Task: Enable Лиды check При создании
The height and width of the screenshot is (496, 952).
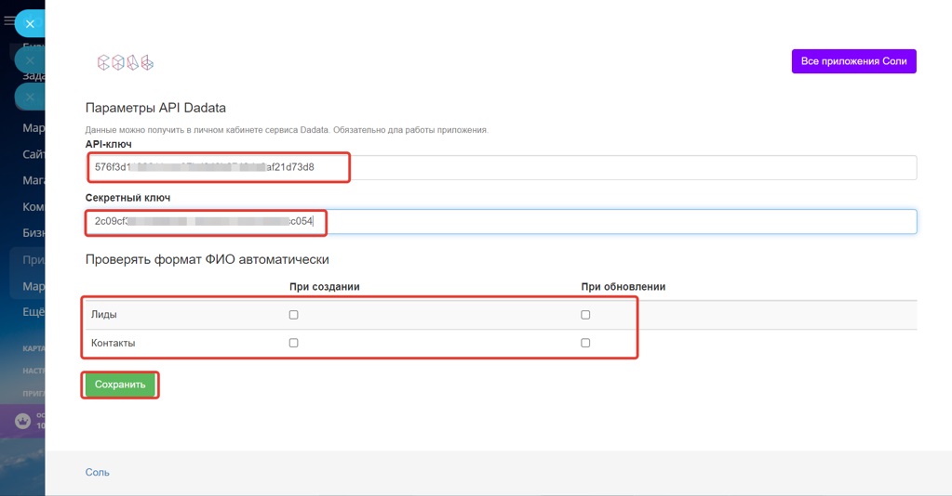Action: 294,315
